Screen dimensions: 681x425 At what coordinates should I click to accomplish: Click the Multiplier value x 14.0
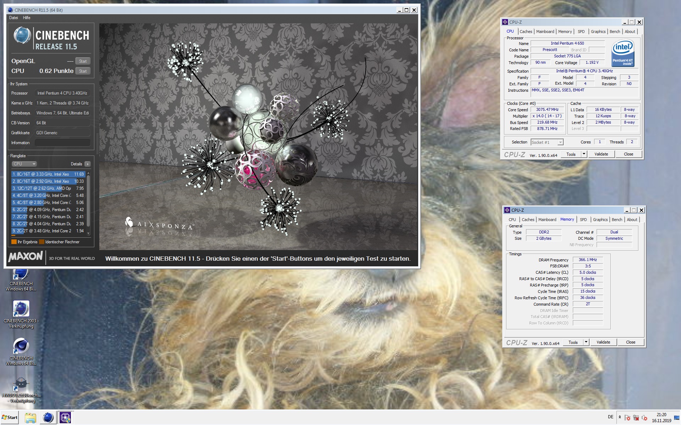tap(547, 116)
